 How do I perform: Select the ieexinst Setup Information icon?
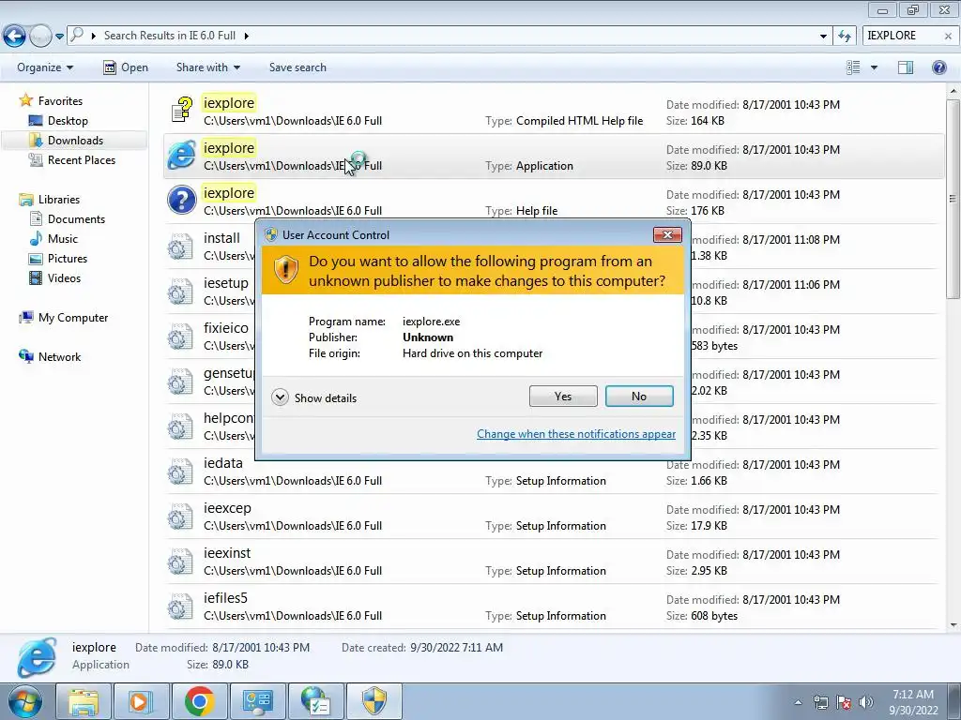click(x=180, y=562)
